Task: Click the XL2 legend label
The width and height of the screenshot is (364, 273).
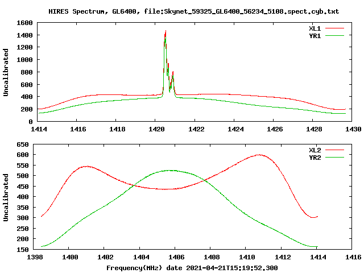Action: [315, 150]
